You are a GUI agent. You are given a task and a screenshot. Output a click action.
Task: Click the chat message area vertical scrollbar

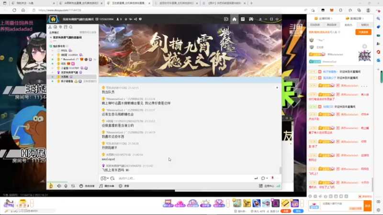281,170
